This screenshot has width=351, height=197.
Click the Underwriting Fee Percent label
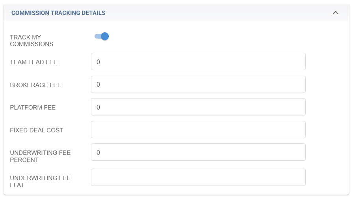coord(40,156)
